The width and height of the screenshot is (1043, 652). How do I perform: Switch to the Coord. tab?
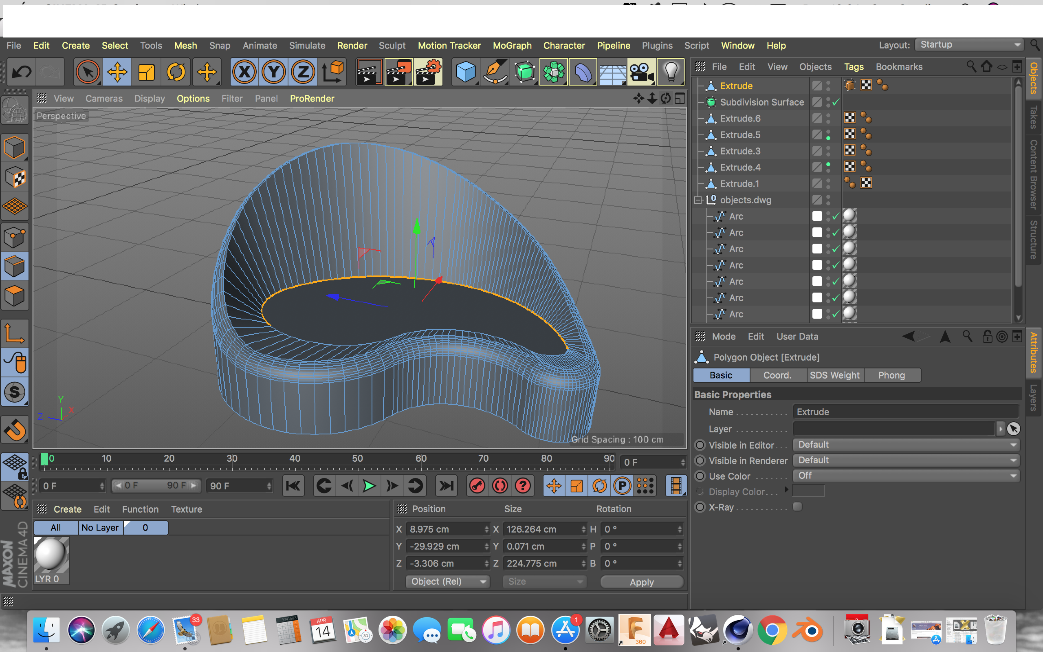tap(777, 375)
